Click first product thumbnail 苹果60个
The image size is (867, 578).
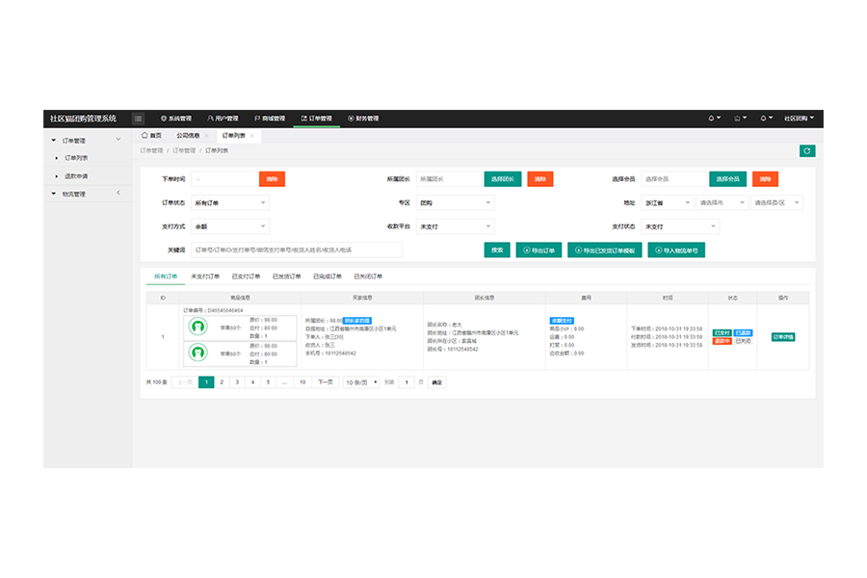tap(197, 327)
